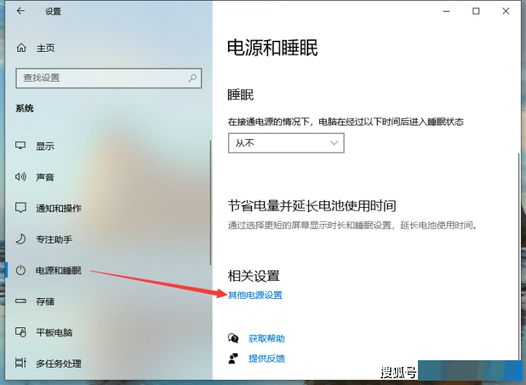The height and width of the screenshot is (385, 526).
Task: Click the 获取帮助 chat bubble icon
Action: pos(233,338)
